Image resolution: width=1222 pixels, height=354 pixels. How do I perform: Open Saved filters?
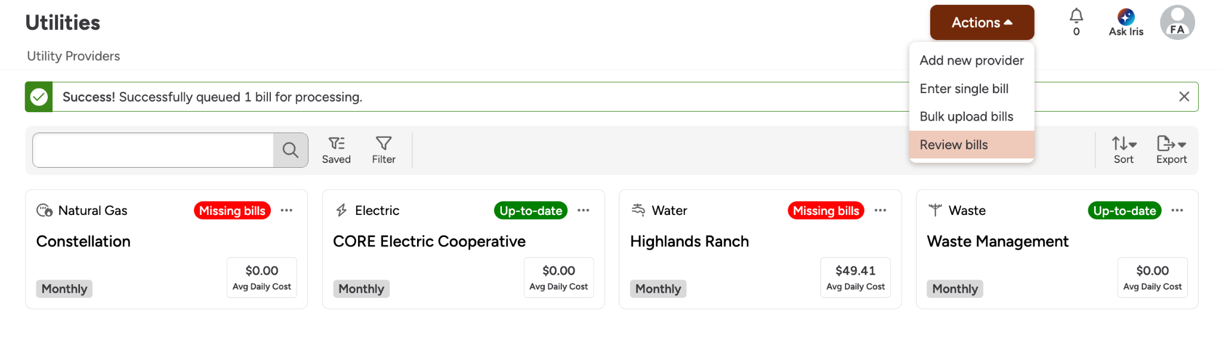pos(337,150)
